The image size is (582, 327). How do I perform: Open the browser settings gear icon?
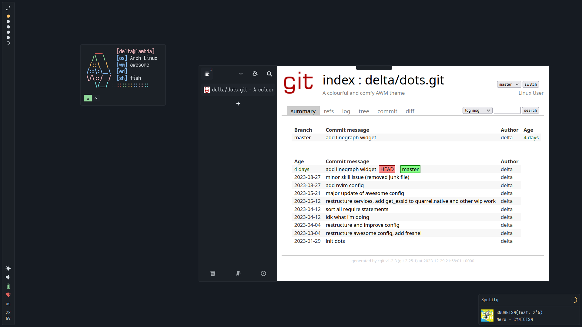tap(255, 74)
